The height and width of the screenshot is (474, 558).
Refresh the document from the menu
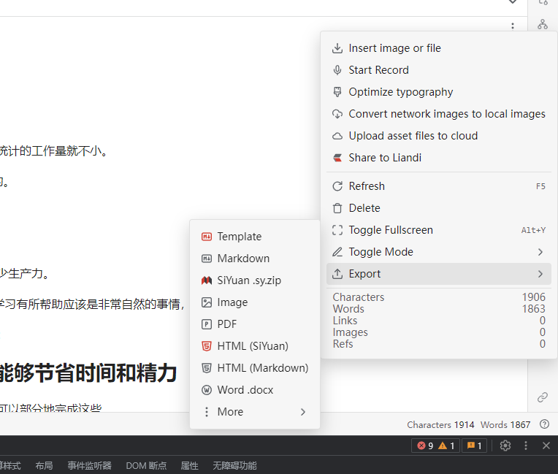tap(438, 186)
